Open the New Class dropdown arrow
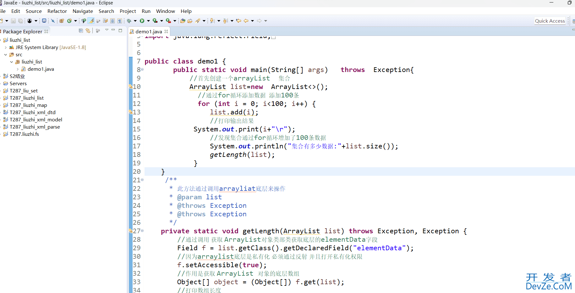Screen dimensions: 575x293 tap(75, 21)
